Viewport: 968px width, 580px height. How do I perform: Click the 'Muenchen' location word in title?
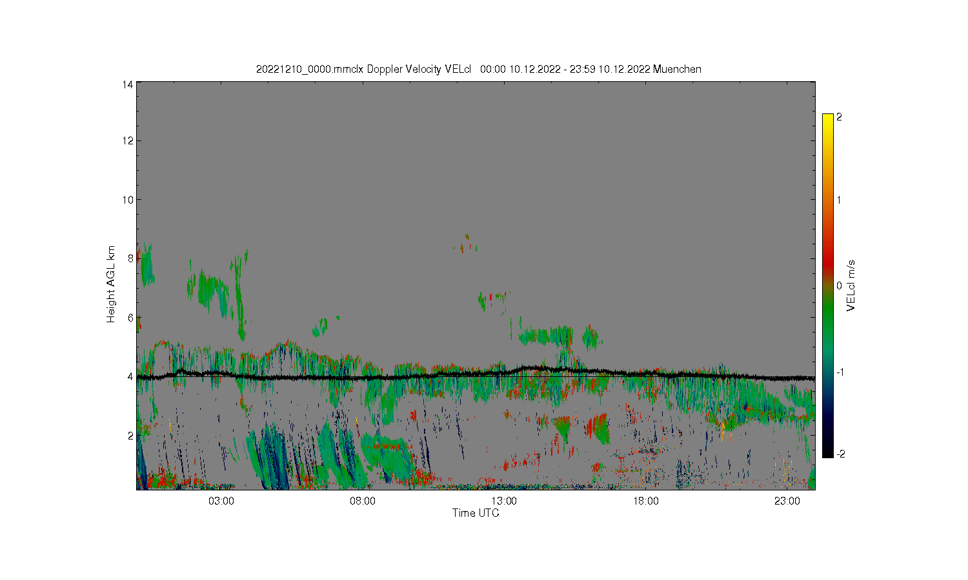677,70
